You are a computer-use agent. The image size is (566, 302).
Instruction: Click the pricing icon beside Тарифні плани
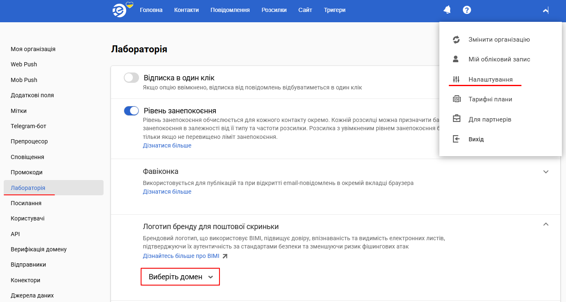click(455, 99)
